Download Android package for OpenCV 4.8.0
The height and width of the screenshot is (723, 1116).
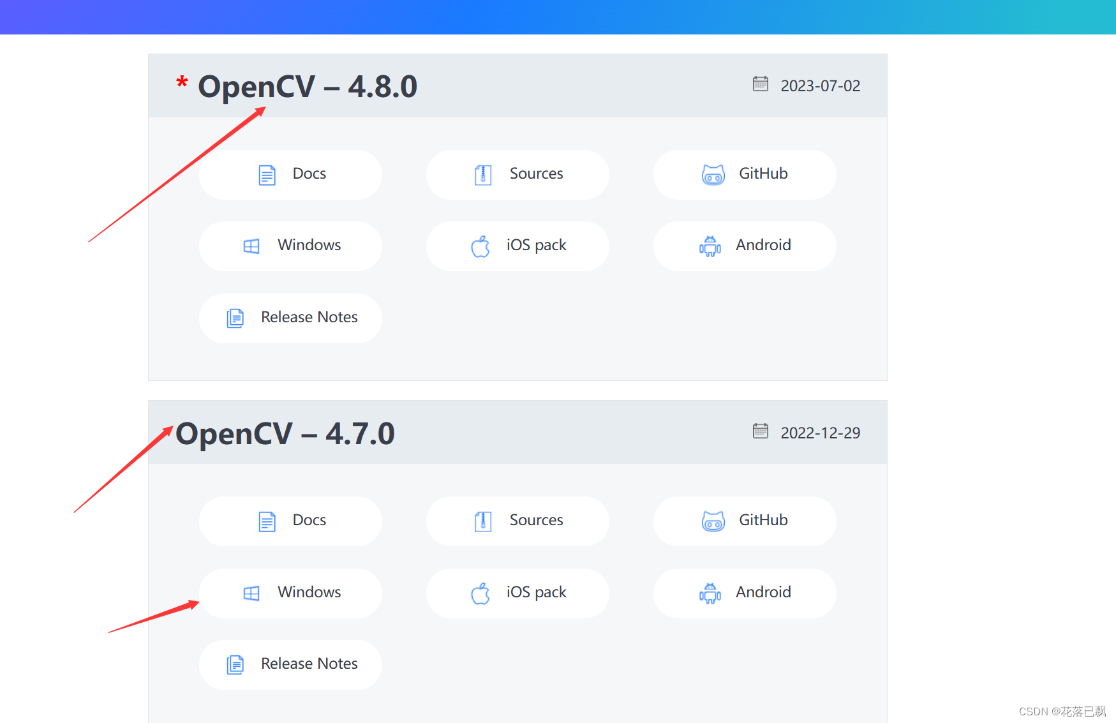point(745,246)
